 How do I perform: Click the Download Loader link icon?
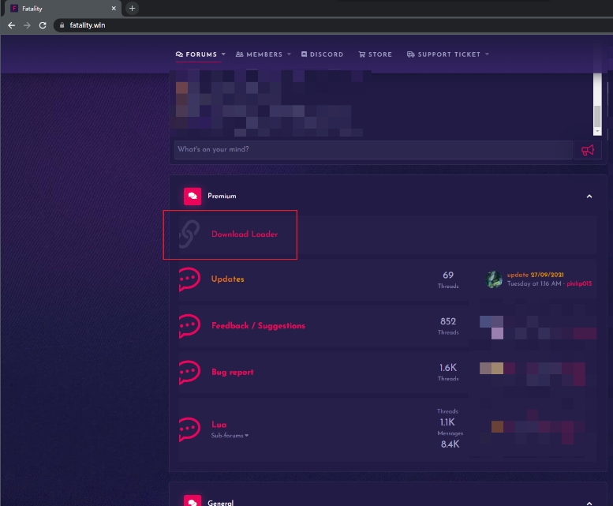[189, 234]
